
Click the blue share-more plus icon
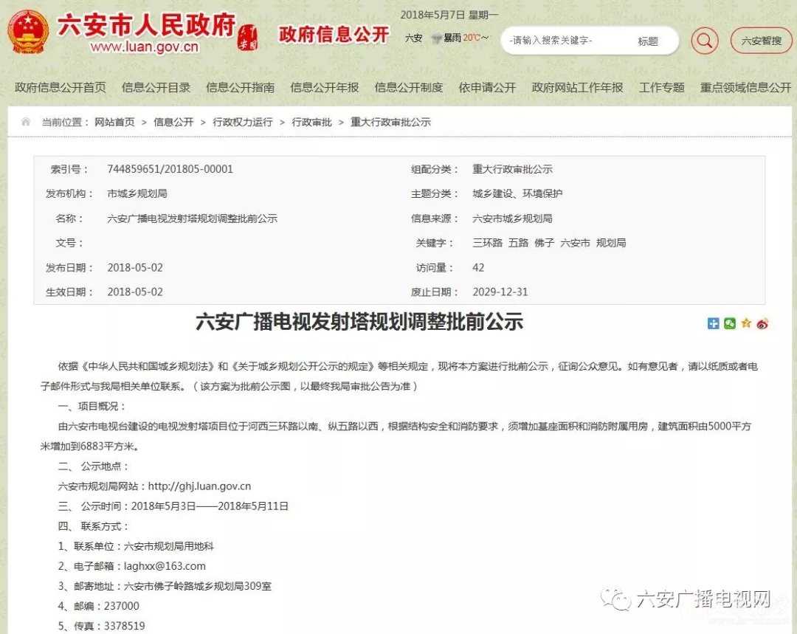[713, 323]
